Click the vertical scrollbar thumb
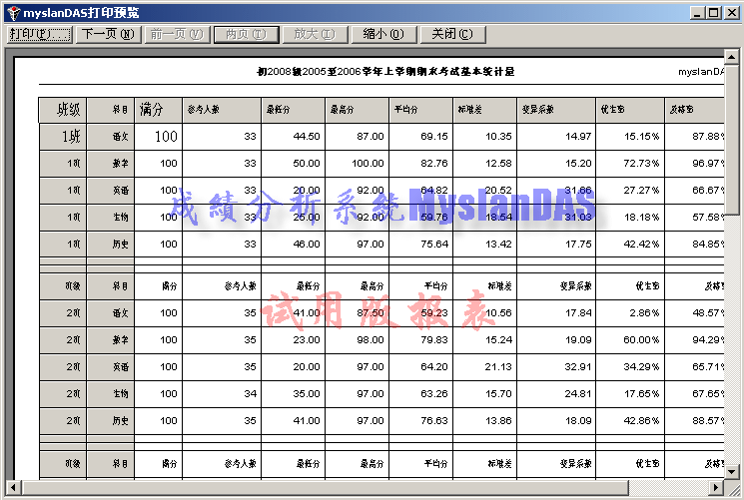This screenshot has height=500, width=744. [x=734, y=140]
